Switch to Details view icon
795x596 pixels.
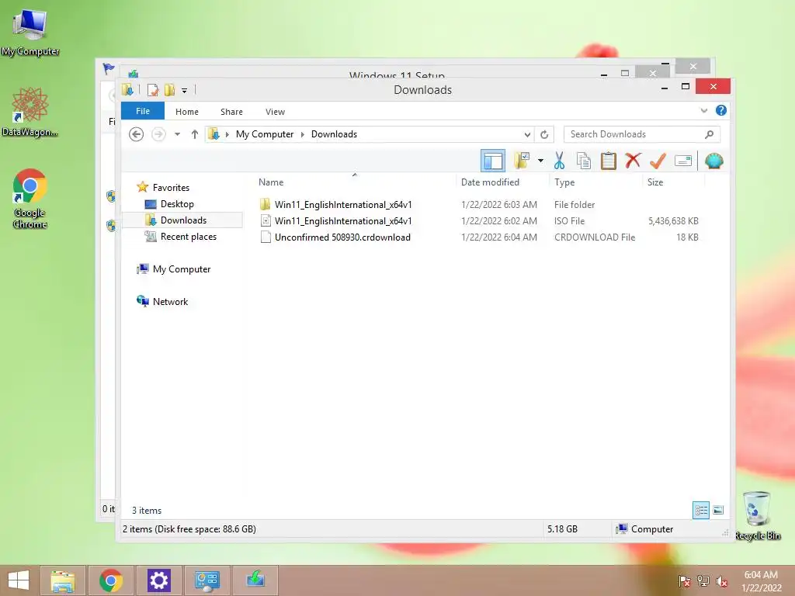(701, 510)
